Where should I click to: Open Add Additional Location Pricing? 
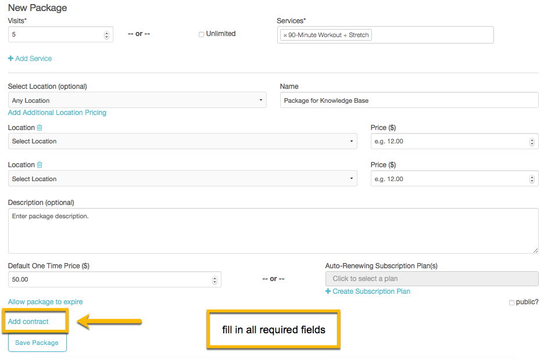57,112
